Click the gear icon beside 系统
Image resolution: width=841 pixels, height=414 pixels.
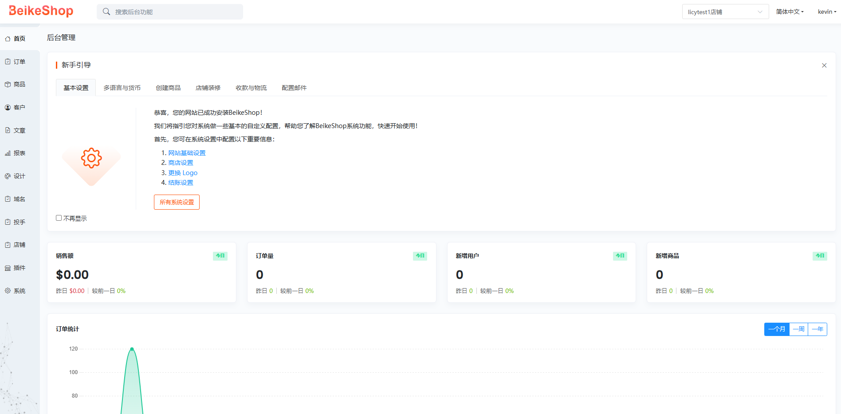[8, 291]
